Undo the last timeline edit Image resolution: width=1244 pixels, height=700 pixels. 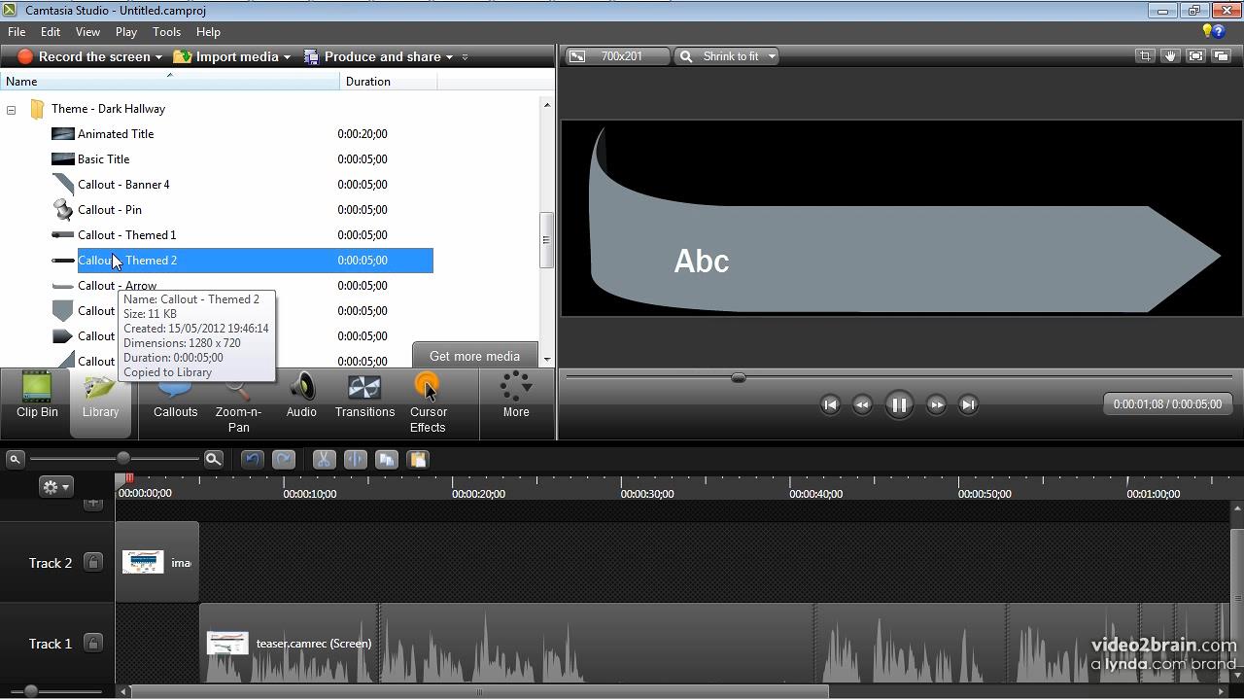click(252, 460)
